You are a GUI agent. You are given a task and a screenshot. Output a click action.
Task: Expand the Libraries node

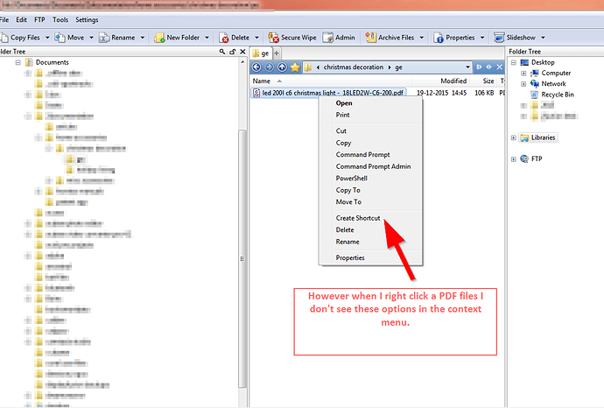(x=514, y=137)
